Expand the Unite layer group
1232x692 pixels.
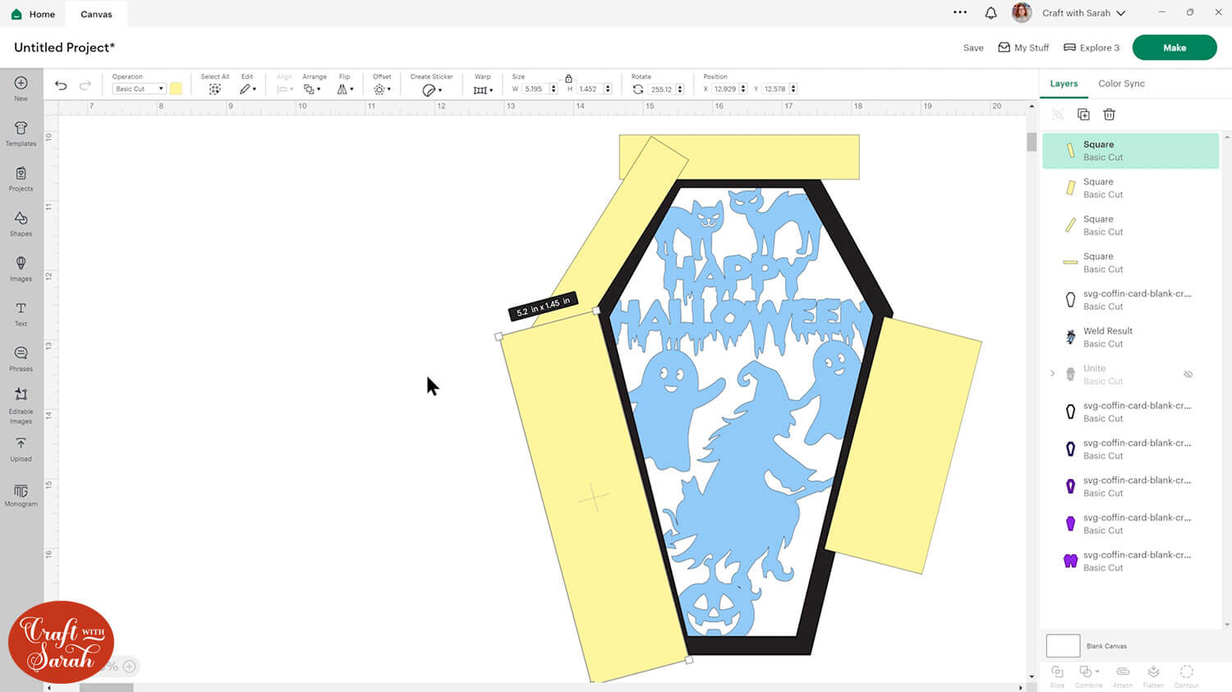(1053, 374)
